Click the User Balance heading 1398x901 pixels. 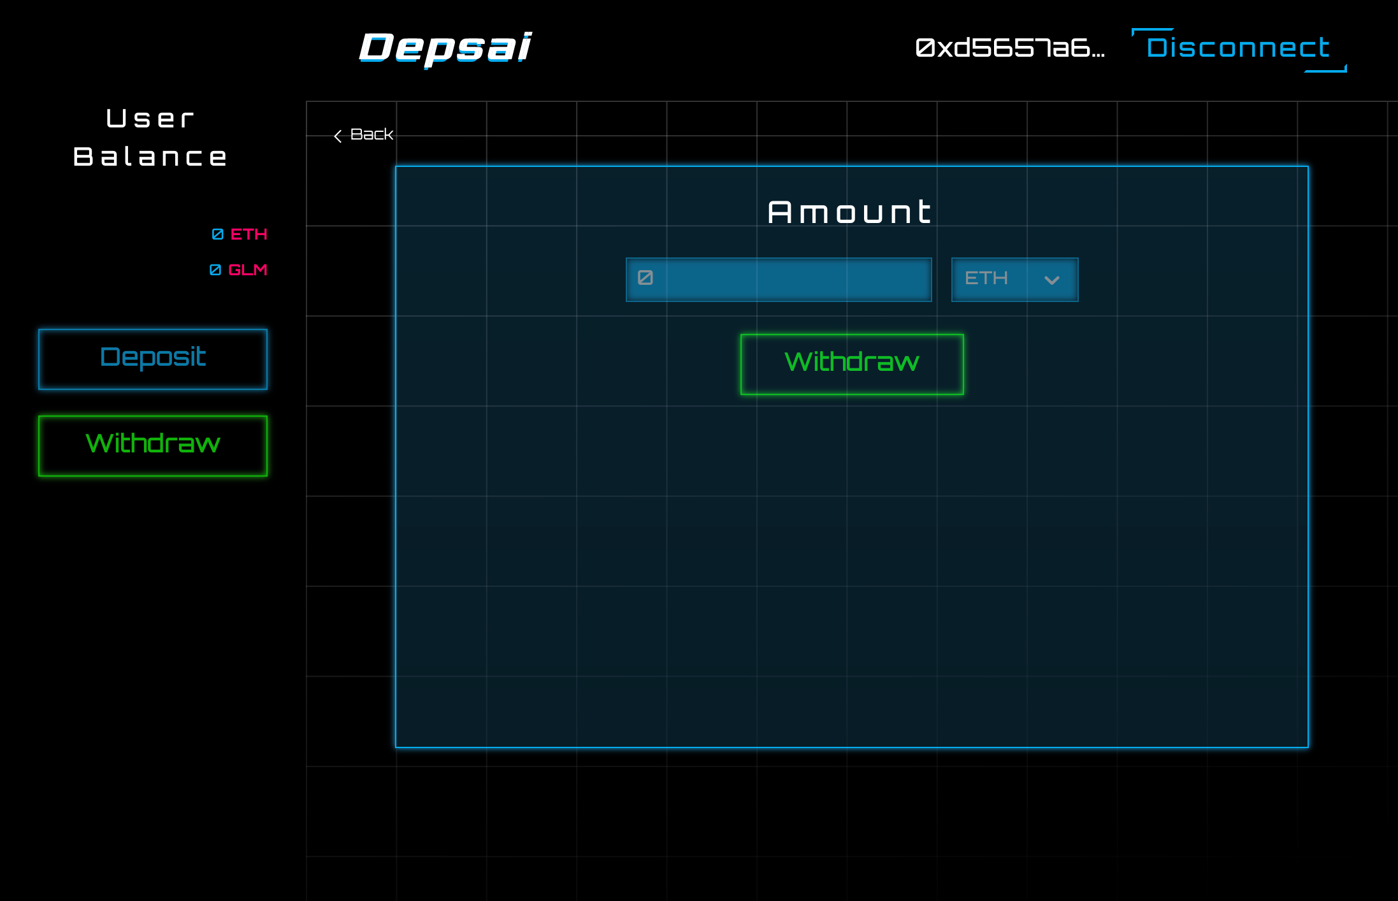pyautogui.click(x=150, y=137)
